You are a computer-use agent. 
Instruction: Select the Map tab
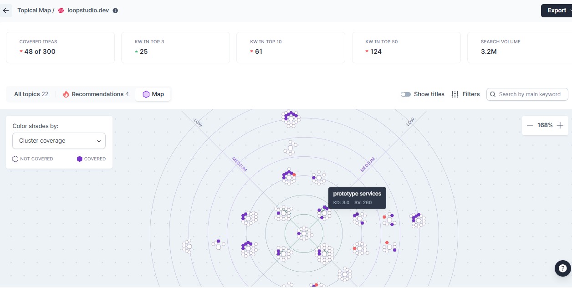(x=153, y=94)
